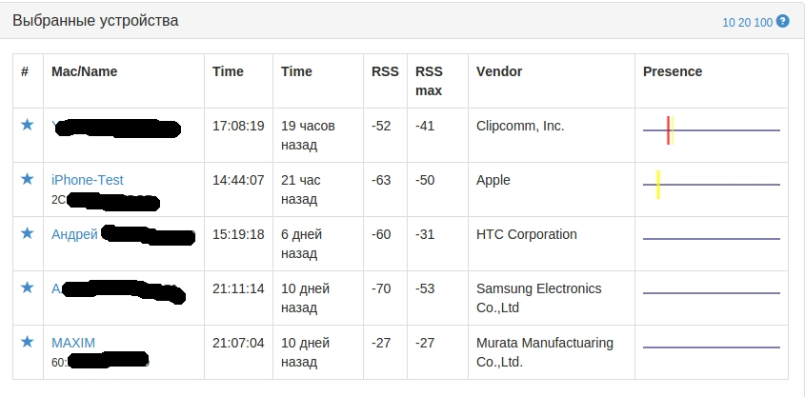Toggle the star icon for MAXIM
The width and height of the screenshot is (805, 397).
pyautogui.click(x=28, y=342)
